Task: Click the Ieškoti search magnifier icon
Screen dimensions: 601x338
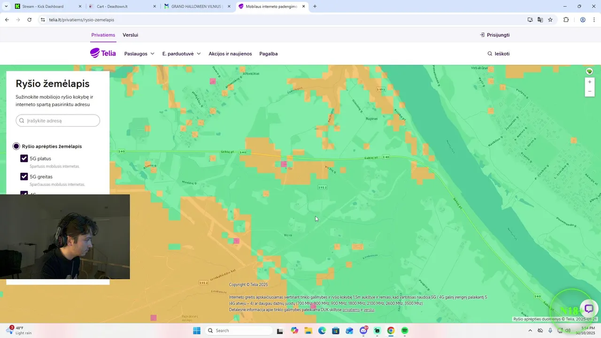Action: coord(490,54)
